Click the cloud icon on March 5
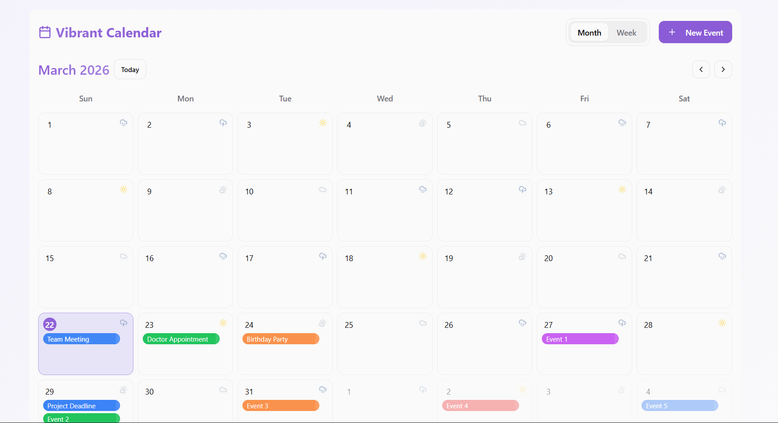The image size is (778, 423). point(523,123)
